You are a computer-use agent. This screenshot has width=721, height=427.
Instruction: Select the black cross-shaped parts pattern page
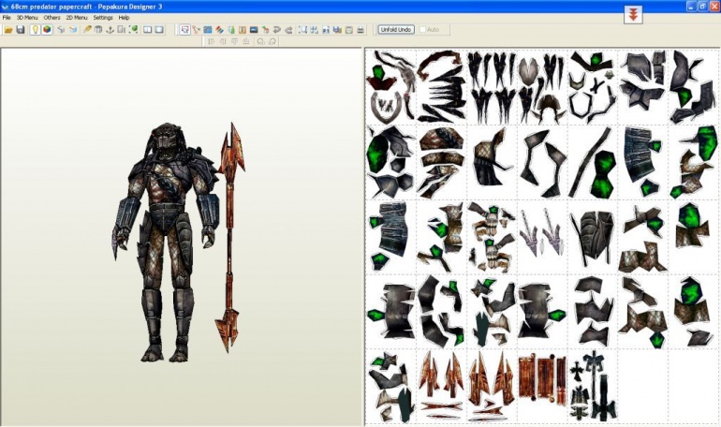[x=593, y=385]
